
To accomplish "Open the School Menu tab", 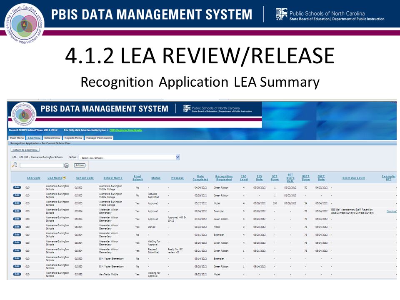I will tap(52, 138).
